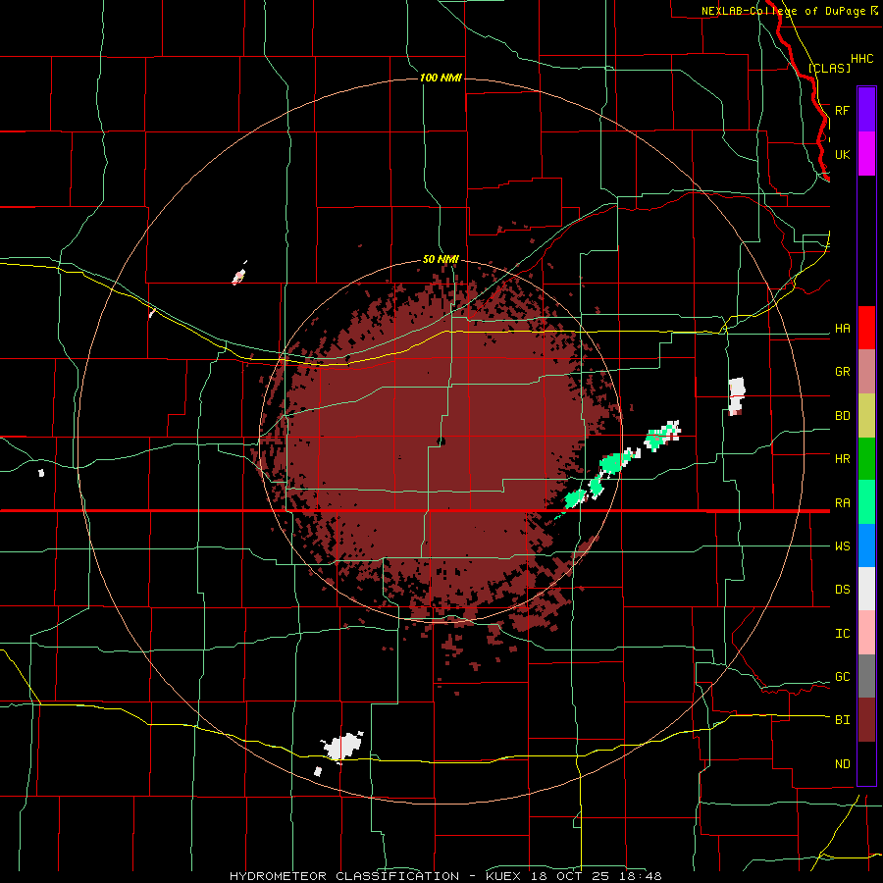Image resolution: width=883 pixels, height=883 pixels.
Task: Click the RF legend label
Action: tap(842, 110)
